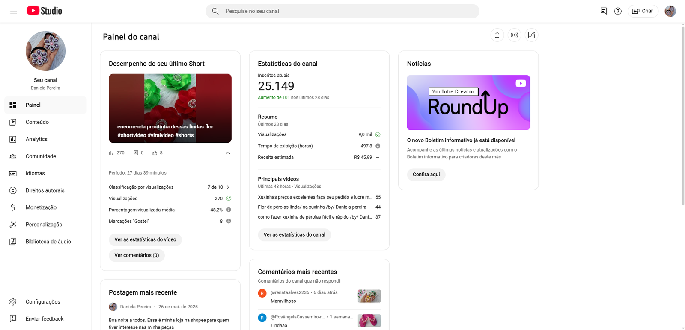Open Biblioteca de áudio in the sidebar
The height and width of the screenshot is (330, 685).
pyautogui.click(x=45, y=242)
